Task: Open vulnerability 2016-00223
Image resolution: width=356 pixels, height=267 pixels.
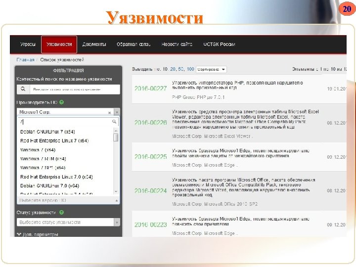Action: tap(150, 225)
